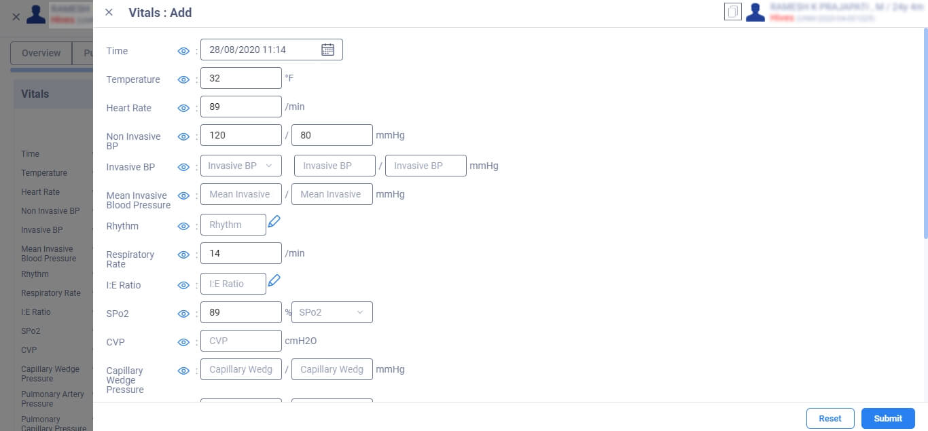This screenshot has width=928, height=431.
Task: Submit the vitals form
Action: coord(888,418)
